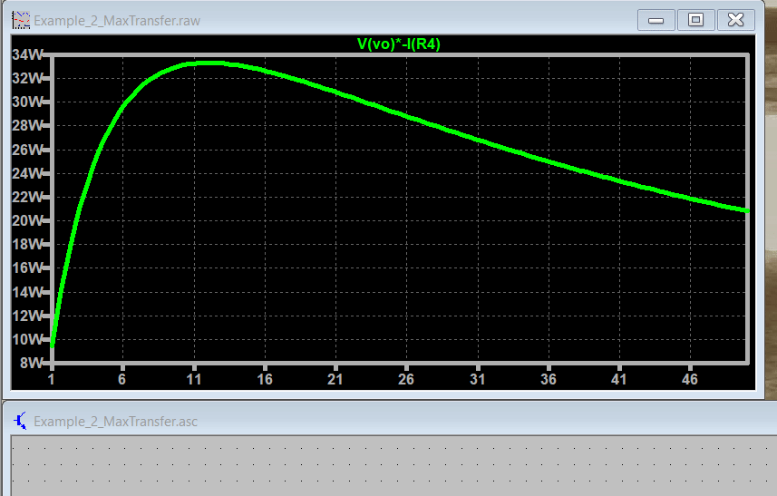Minimize the Example_2_MaxTransfer.raw window
The image size is (777, 496).
656,19
